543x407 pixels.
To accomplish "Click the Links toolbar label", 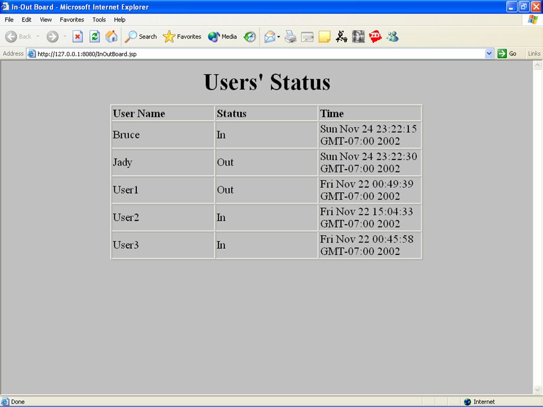I will [x=534, y=54].
